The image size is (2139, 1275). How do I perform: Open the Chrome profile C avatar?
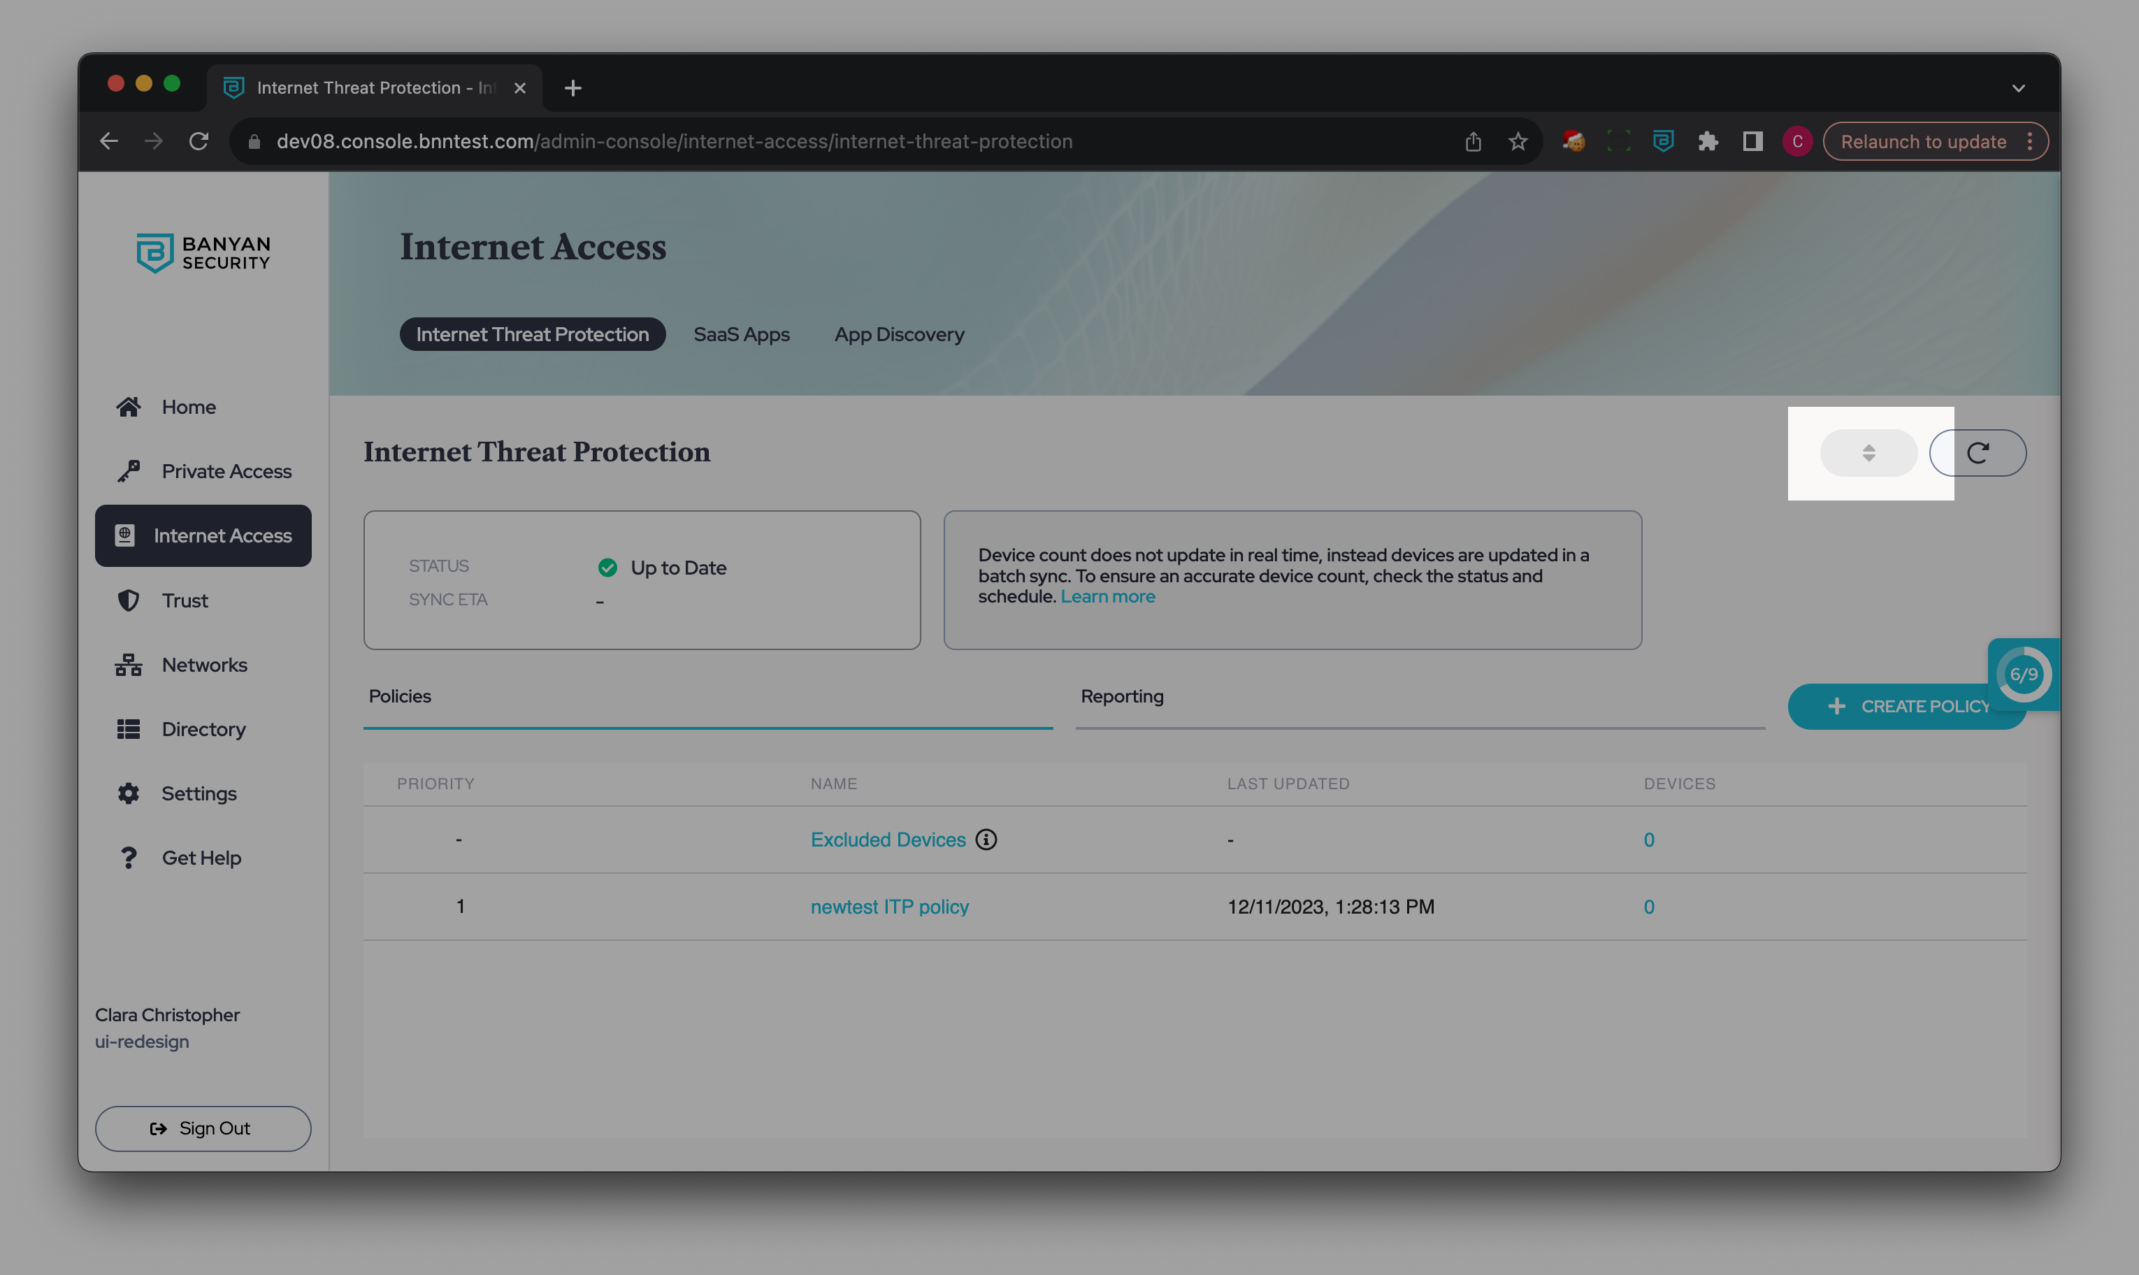1797,141
